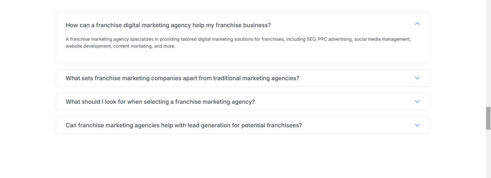
Task: Click the word "SEO" in the answer
Action: point(311,39)
